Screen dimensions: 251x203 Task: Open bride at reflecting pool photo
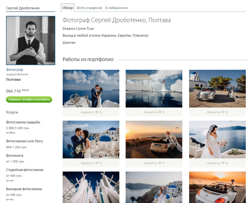(154, 89)
